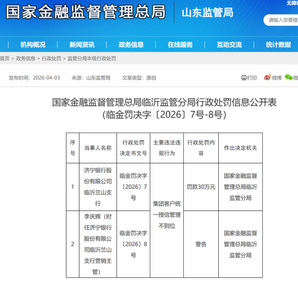The image size is (298, 284).
Task: Open the 互动交流 menu
Action: coord(229,45)
